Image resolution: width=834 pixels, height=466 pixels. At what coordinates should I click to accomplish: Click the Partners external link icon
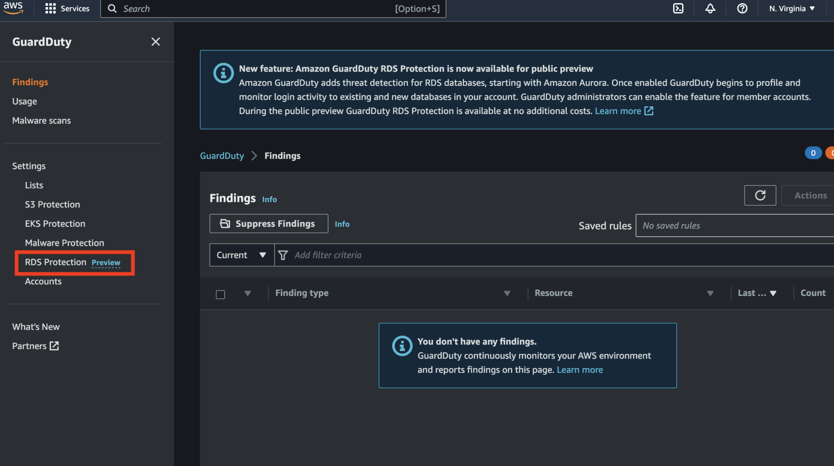pos(54,346)
